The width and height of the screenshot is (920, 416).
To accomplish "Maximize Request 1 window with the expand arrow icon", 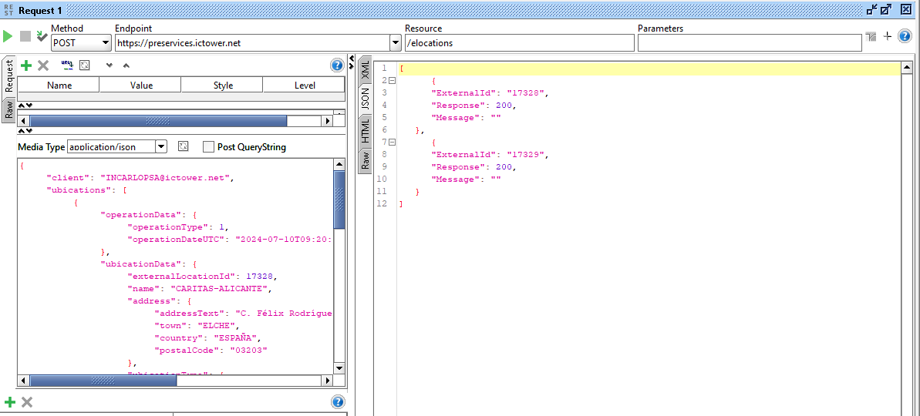I will [887, 8].
